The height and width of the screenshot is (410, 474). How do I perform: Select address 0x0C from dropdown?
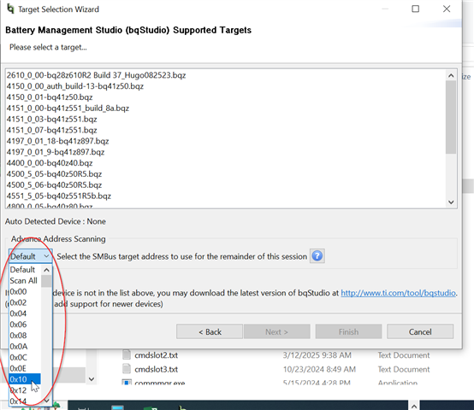click(x=19, y=358)
